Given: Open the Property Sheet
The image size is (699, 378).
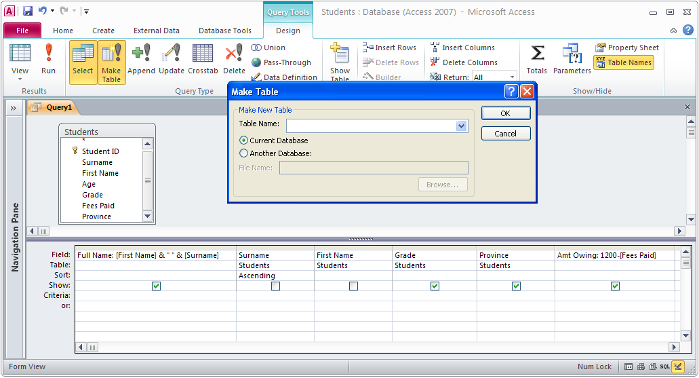Looking at the screenshot, I should [627, 48].
